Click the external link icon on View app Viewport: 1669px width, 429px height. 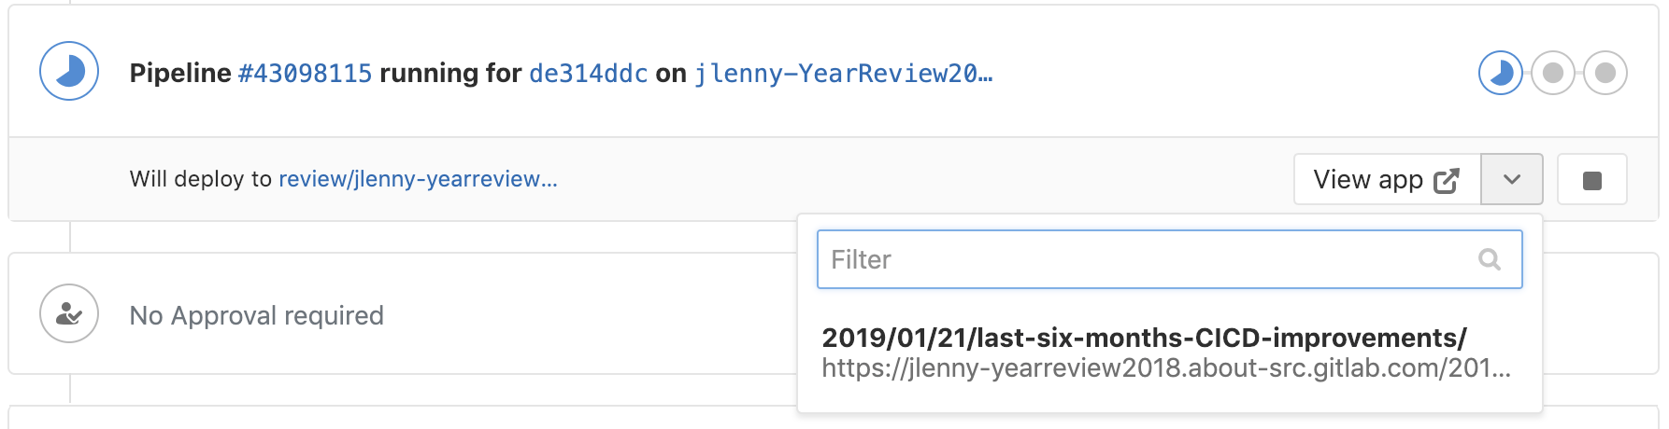(1447, 180)
